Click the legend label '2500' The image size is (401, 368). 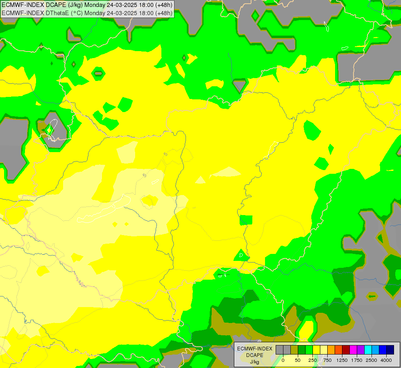(x=372, y=360)
